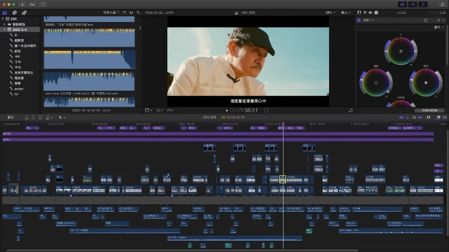Viewport: 449px width, 252px height.
Task: Click the center of the Master color wheel
Action: tap(400, 50)
